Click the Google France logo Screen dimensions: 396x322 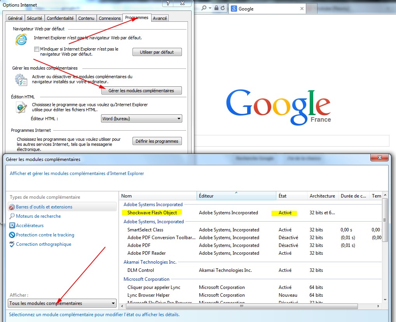(278, 107)
